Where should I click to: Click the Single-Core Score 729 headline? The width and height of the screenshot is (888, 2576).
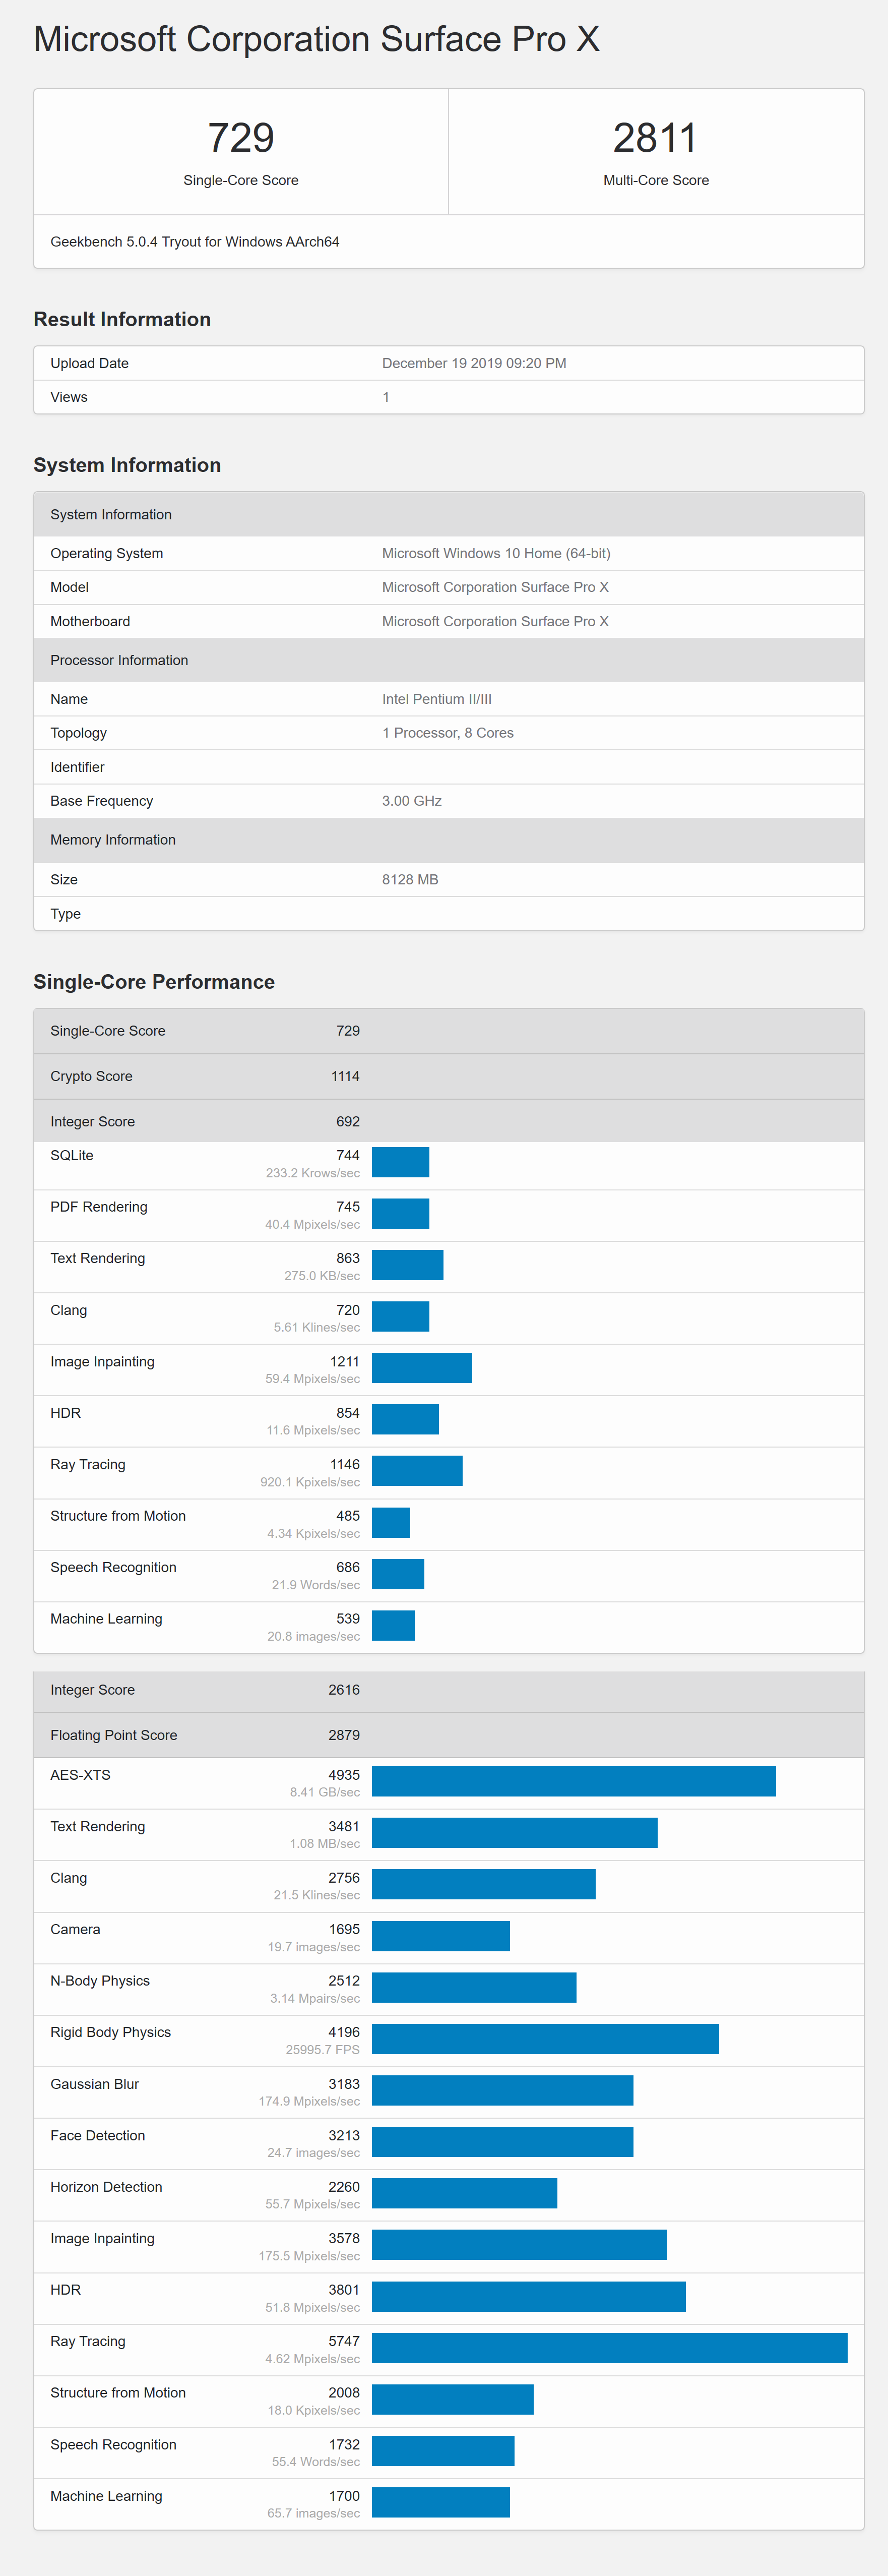[241, 139]
